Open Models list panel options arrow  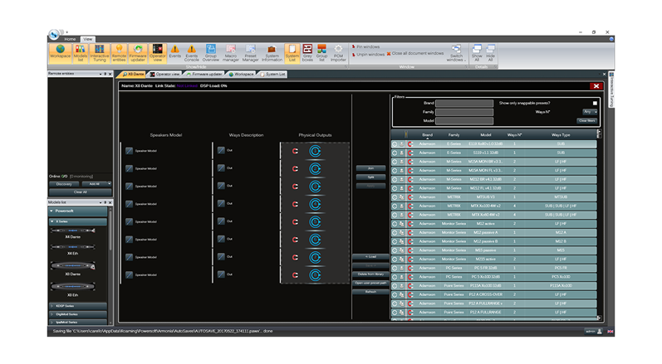pos(101,202)
